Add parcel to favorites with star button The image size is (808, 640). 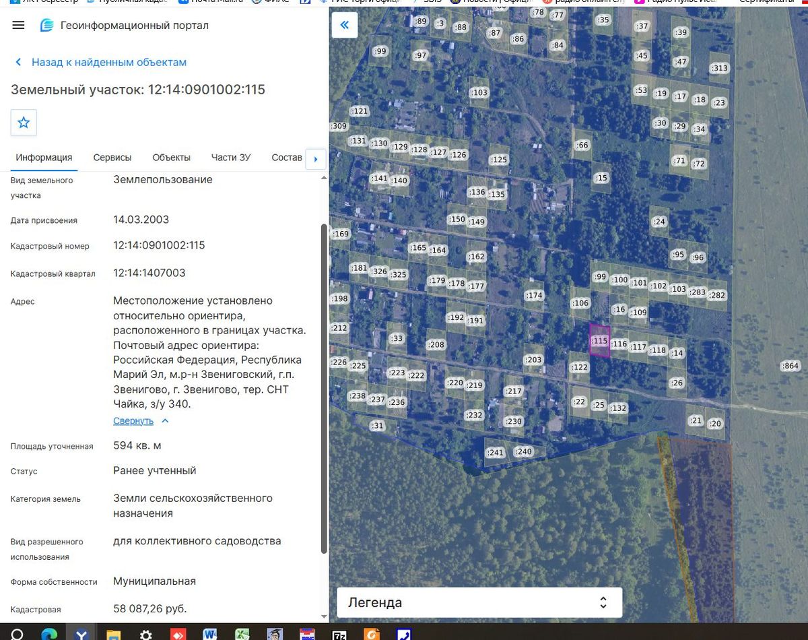tap(24, 123)
